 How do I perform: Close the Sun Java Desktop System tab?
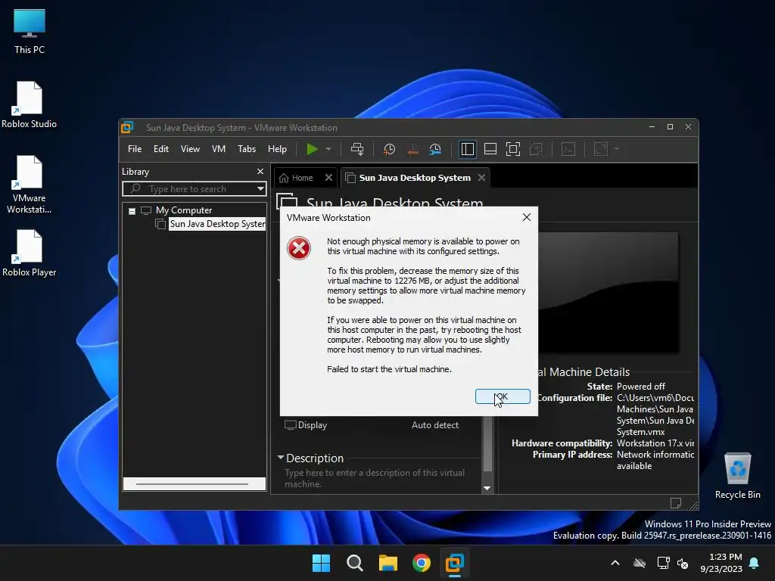[482, 177]
